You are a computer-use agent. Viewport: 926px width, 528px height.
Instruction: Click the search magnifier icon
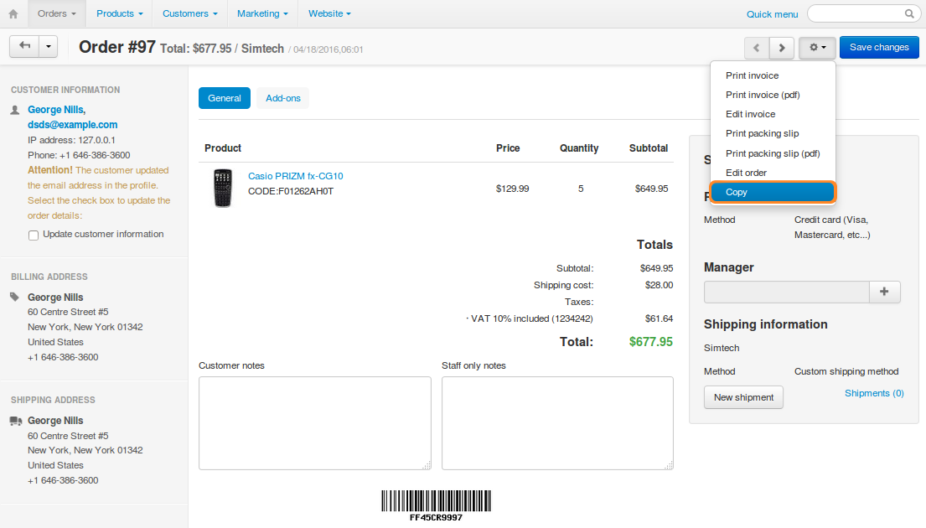click(x=909, y=13)
